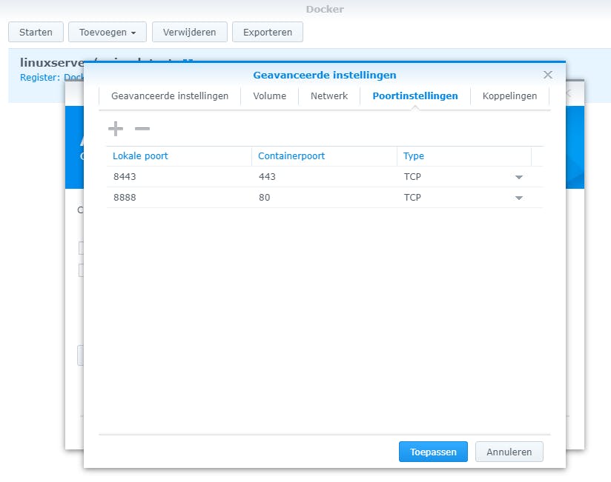This screenshot has width=611, height=482.
Task: Click the container port 443 cell
Action: pyautogui.click(x=324, y=177)
